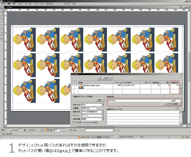
Task: Clear applied layouts with the X button
Action: [178, 109]
